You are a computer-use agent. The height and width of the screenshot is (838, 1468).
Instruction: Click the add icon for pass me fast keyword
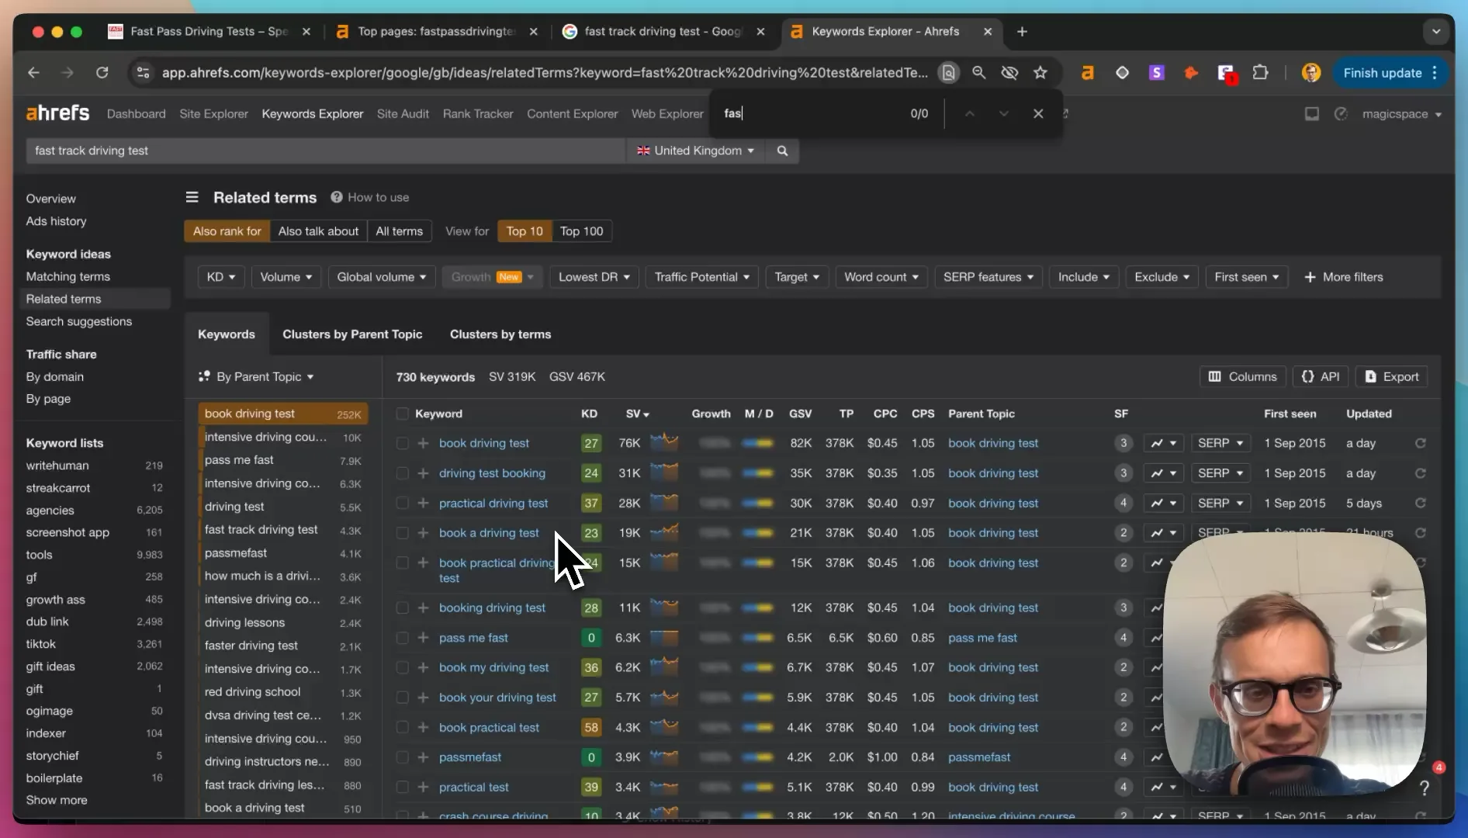[423, 638]
